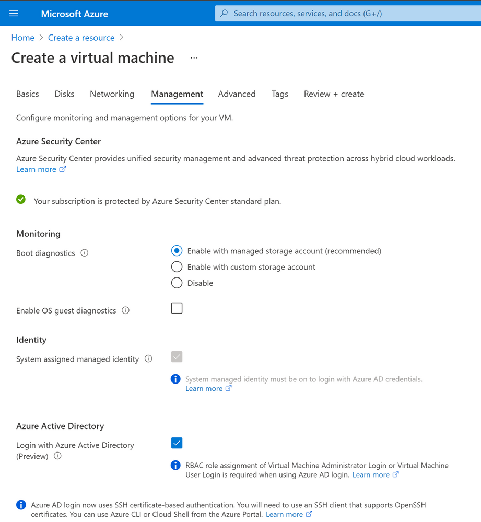Switch to the Advanced tab
The width and height of the screenshot is (481, 522).
(x=237, y=94)
